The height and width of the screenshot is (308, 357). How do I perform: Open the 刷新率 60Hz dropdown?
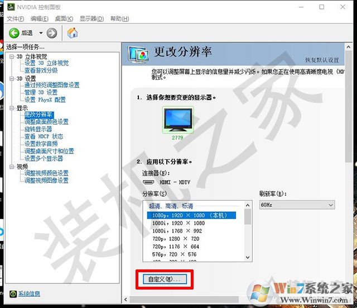(297, 205)
